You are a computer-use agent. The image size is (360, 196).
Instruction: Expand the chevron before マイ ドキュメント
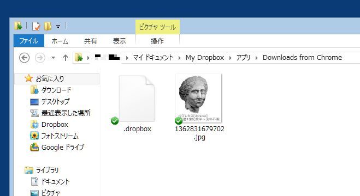(x=127, y=58)
